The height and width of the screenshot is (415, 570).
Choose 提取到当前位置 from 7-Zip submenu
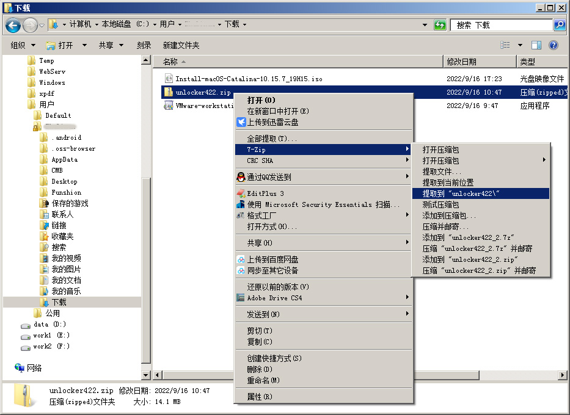[x=481, y=182]
